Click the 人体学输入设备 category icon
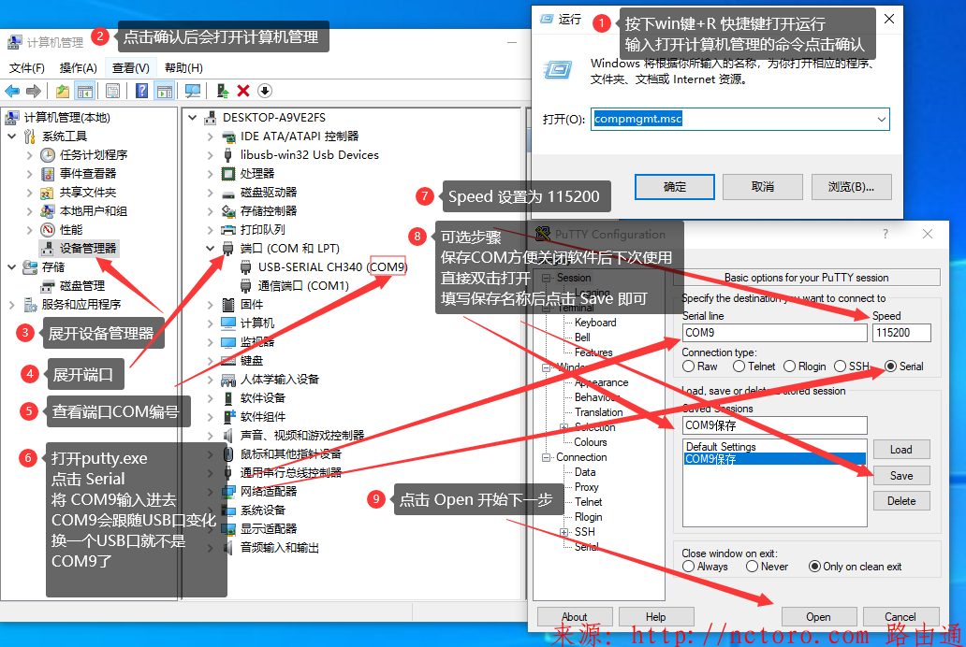The width and height of the screenshot is (966, 647). 228,380
